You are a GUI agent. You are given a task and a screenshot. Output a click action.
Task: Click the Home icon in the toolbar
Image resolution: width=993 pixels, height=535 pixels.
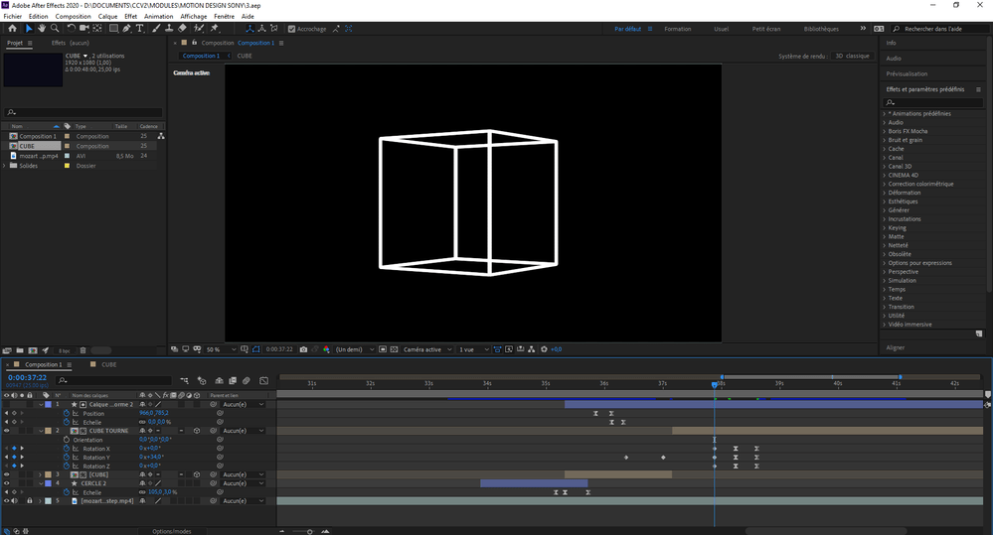12,29
